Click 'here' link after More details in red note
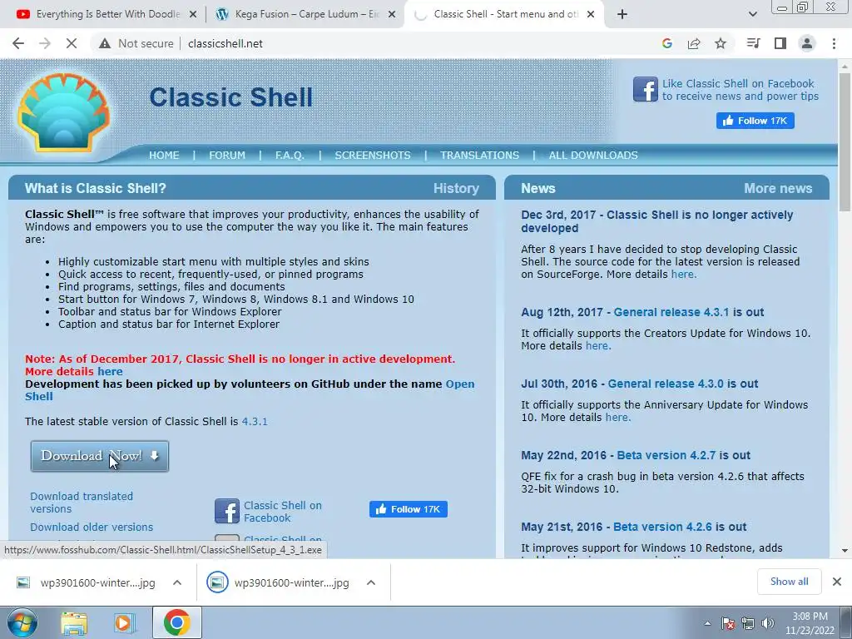The image size is (852, 639). (x=110, y=372)
